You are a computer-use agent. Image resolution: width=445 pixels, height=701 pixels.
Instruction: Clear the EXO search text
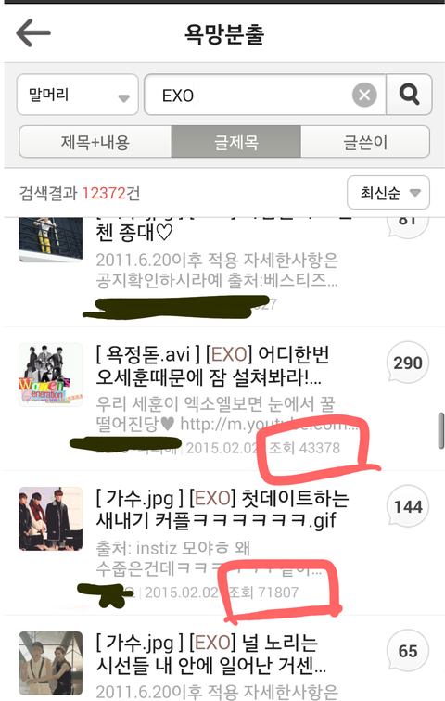click(x=364, y=96)
